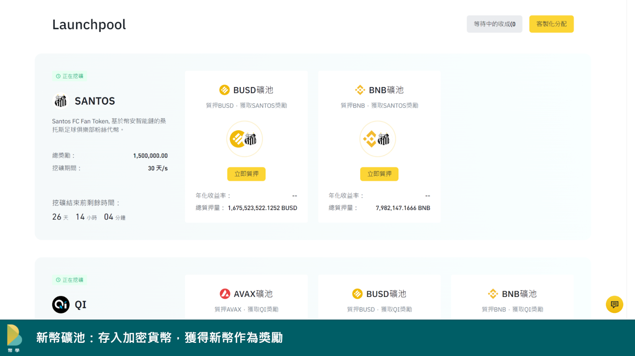Open 客製化分配 yellow button
Screen dimensions: 635x356
(x=551, y=24)
